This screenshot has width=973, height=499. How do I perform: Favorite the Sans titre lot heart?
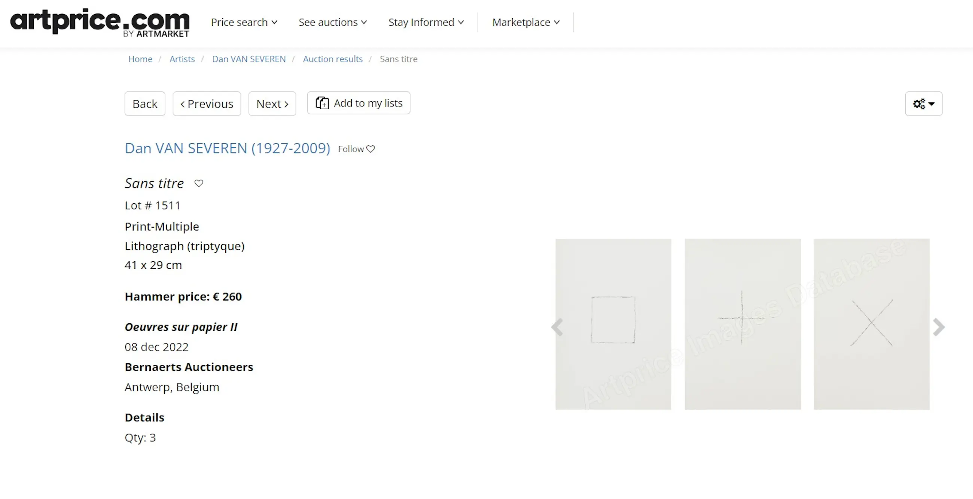[x=199, y=183]
